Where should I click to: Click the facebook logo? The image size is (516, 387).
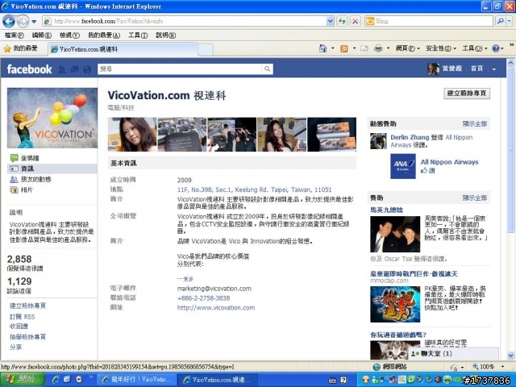(29, 69)
